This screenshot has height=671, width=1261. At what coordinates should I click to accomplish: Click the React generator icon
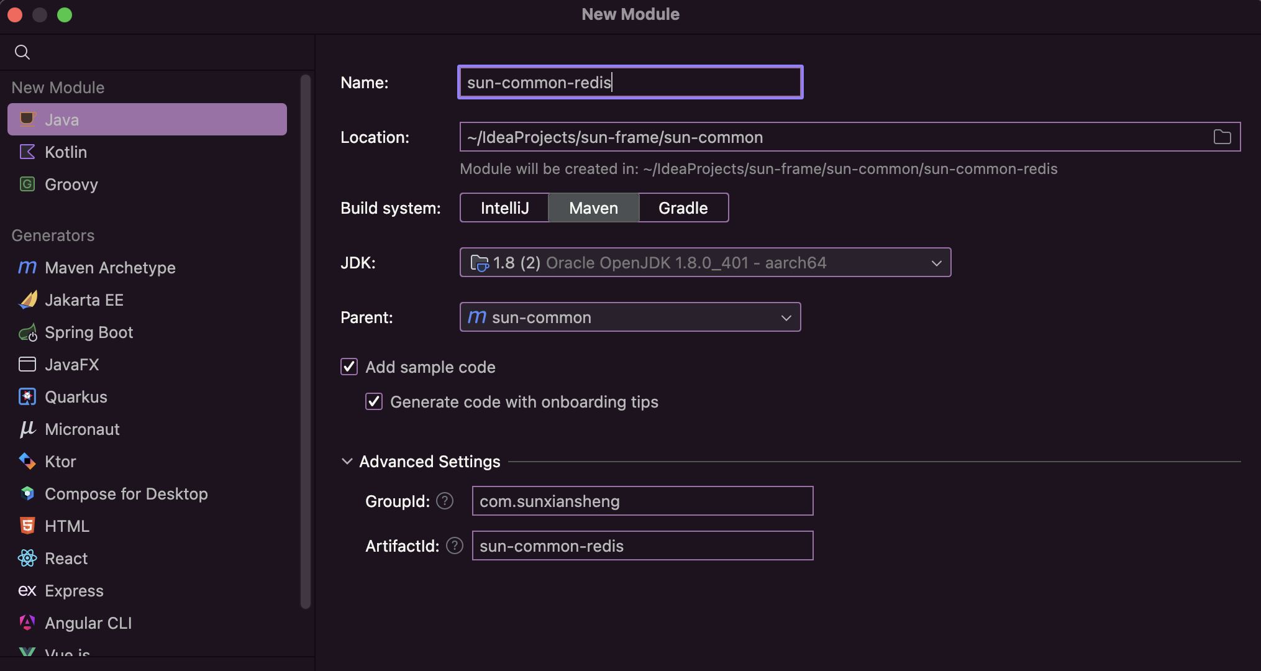pos(27,559)
